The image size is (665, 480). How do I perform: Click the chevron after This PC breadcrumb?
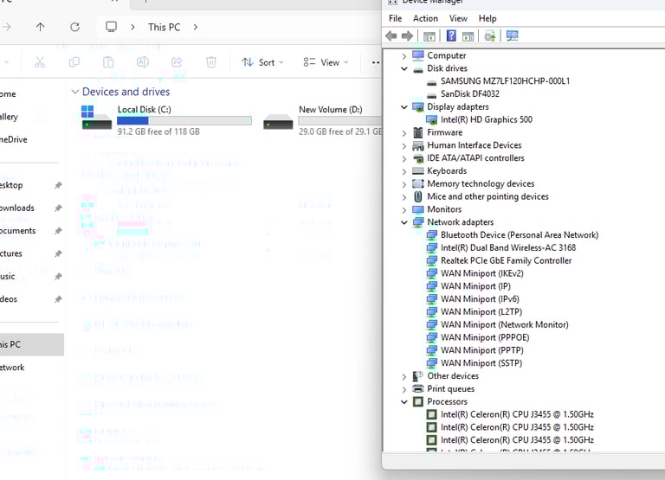click(196, 27)
